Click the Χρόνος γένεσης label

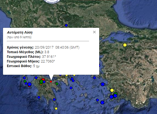coord(21,47)
